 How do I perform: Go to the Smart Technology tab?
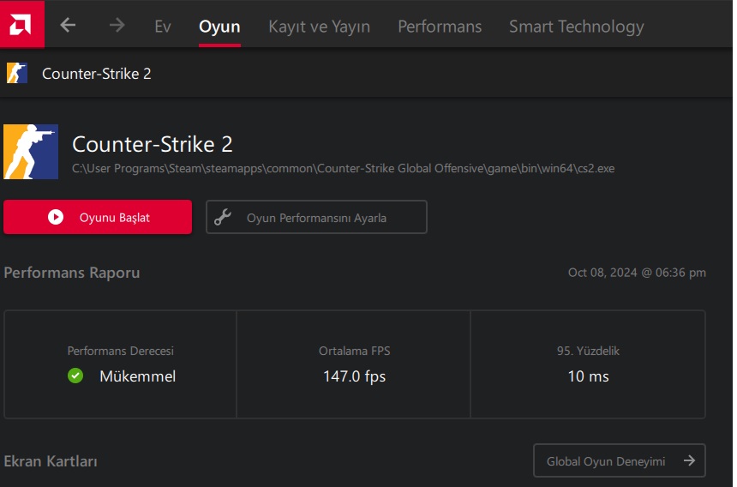pyautogui.click(x=576, y=27)
